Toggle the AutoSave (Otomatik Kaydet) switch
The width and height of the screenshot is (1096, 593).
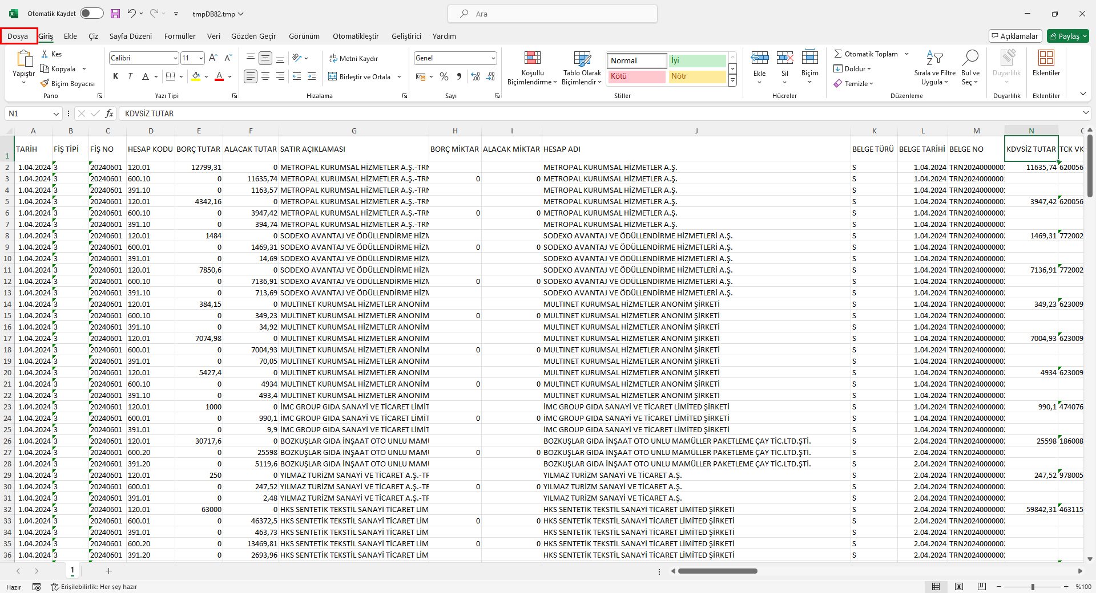coord(91,14)
